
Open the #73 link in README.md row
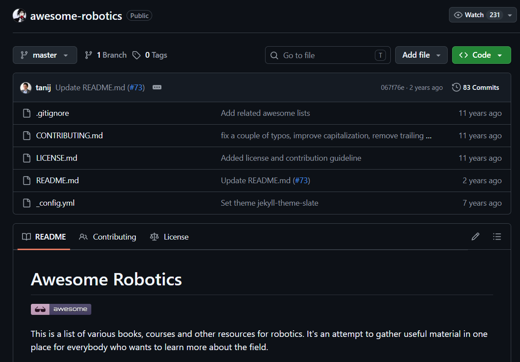[x=301, y=181]
